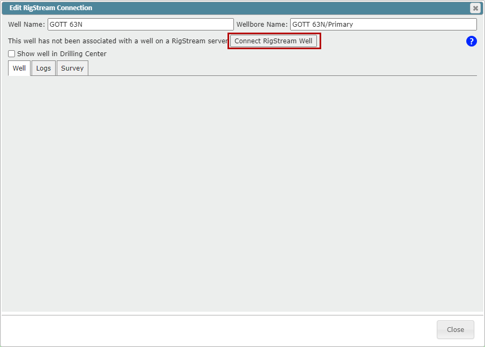Switch to the Well tab
The height and width of the screenshot is (347, 485).
coord(19,68)
